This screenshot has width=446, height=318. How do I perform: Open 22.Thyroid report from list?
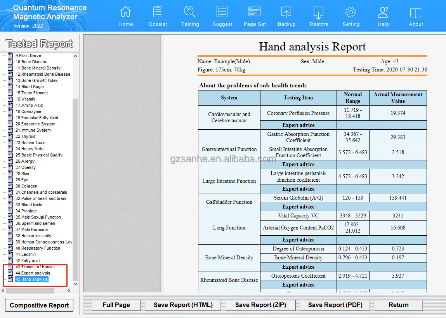tap(25, 136)
